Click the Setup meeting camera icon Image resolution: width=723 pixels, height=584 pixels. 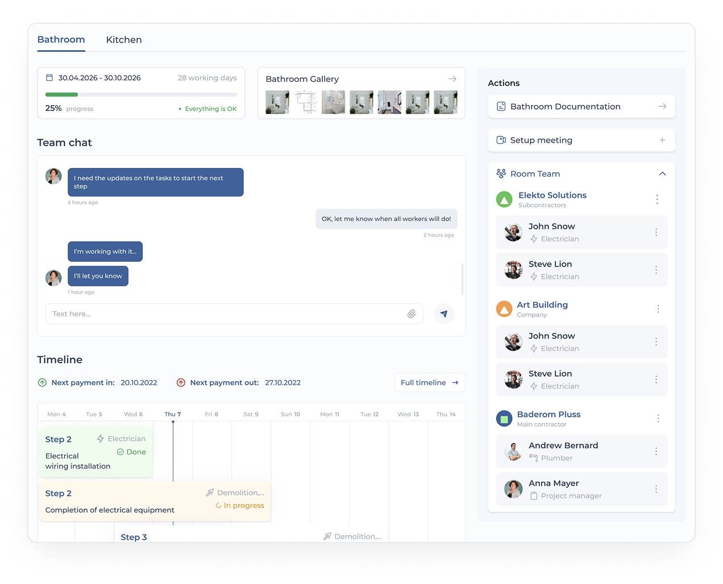501,140
